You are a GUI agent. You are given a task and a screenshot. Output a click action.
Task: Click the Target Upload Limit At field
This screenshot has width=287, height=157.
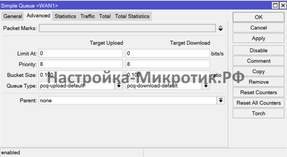[81, 53]
